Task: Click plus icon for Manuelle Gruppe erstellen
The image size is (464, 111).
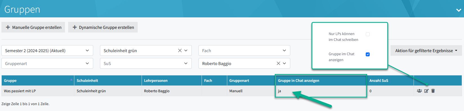Action: pos(8,27)
